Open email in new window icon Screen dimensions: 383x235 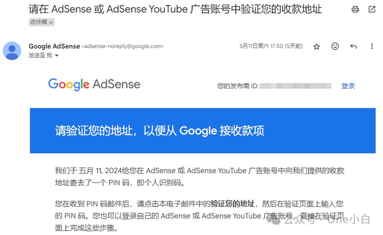tap(372, 9)
